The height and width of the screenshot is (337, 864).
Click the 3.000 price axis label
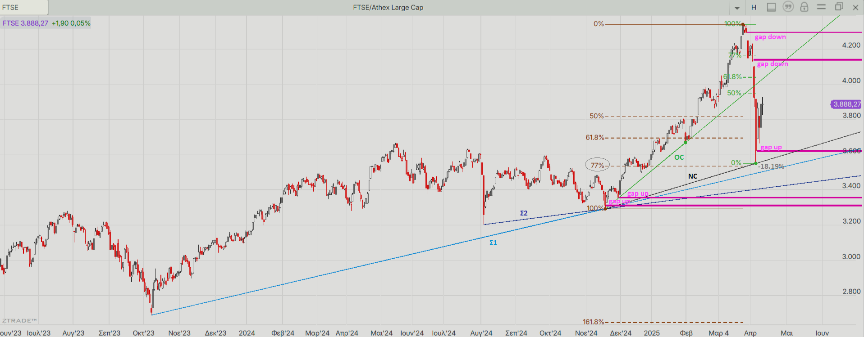point(851,256)
